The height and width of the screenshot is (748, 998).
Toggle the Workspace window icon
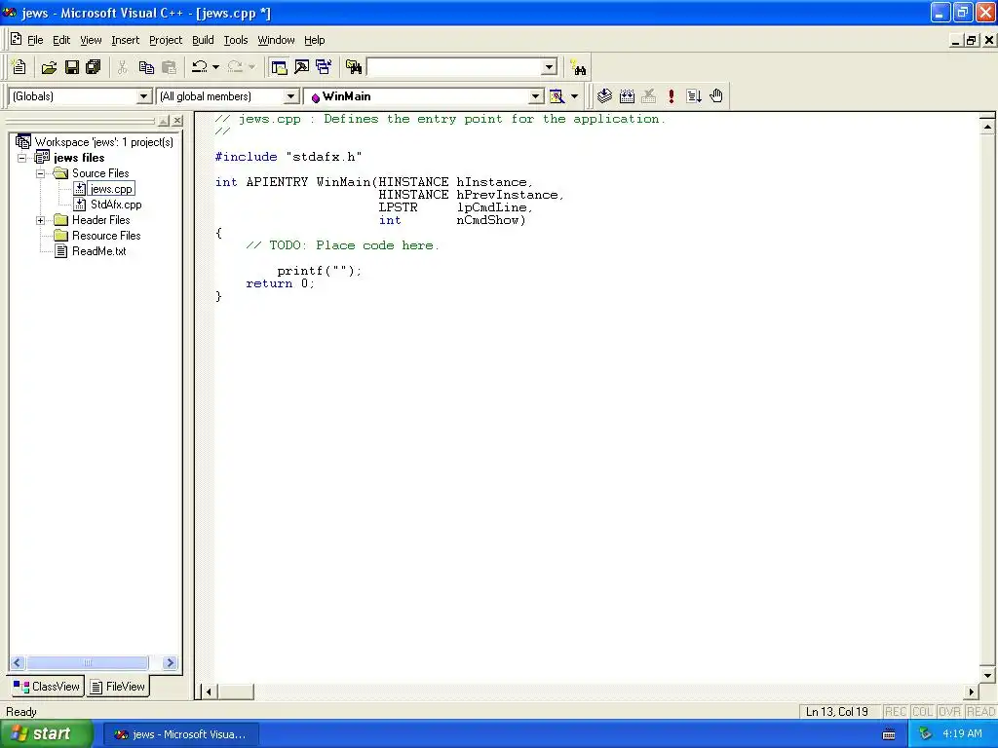(x=279, y=67)
